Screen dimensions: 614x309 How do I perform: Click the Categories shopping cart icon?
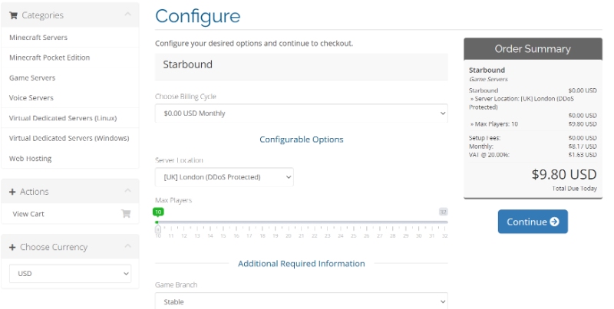pos(13,15)
